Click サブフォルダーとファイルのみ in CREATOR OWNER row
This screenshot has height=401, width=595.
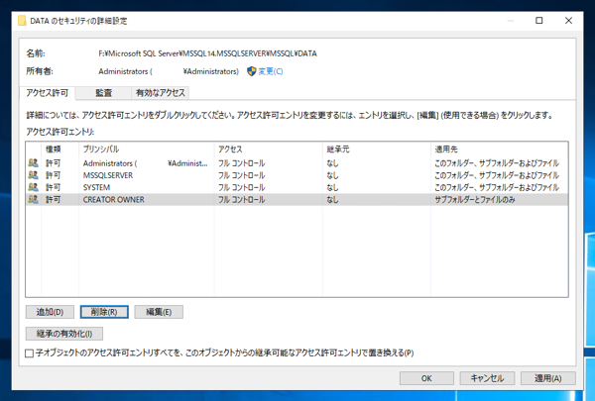475,200
